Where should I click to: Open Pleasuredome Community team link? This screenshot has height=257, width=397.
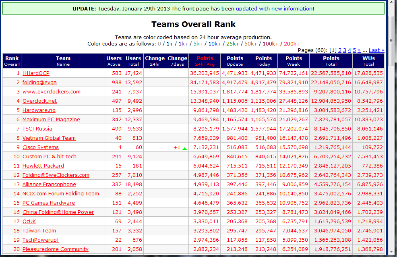(x=56, y=249)
